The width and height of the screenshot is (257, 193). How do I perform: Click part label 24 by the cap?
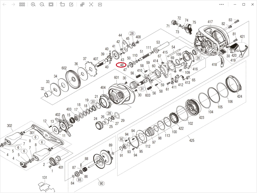tap(95, 118)
